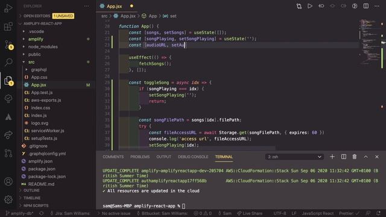Change the LF end-of-line setting
Screen dimensions: 386x217
294,213
